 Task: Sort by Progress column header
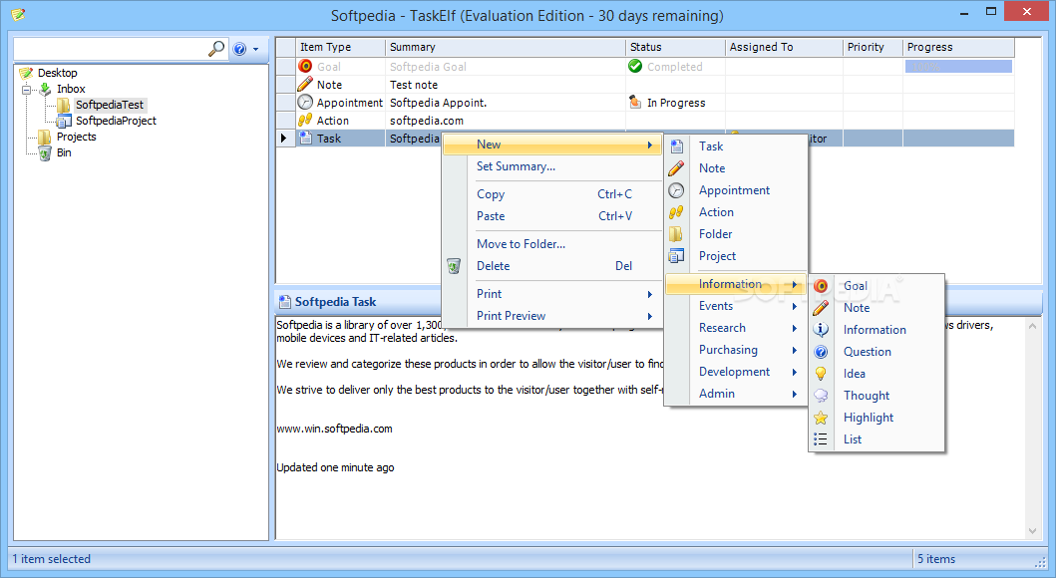[958, 47]
